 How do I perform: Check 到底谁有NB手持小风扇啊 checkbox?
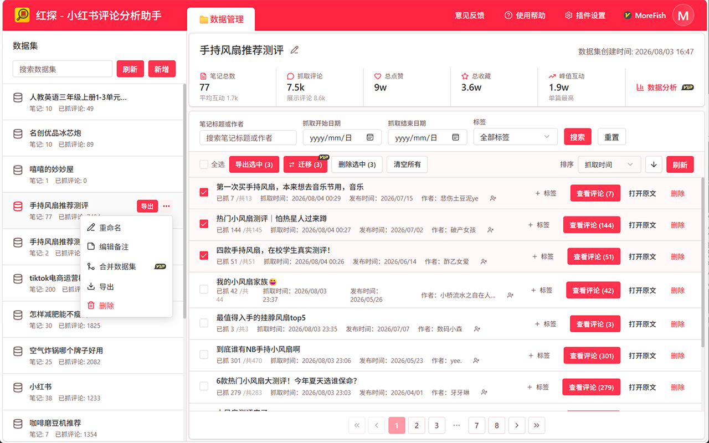204,354
